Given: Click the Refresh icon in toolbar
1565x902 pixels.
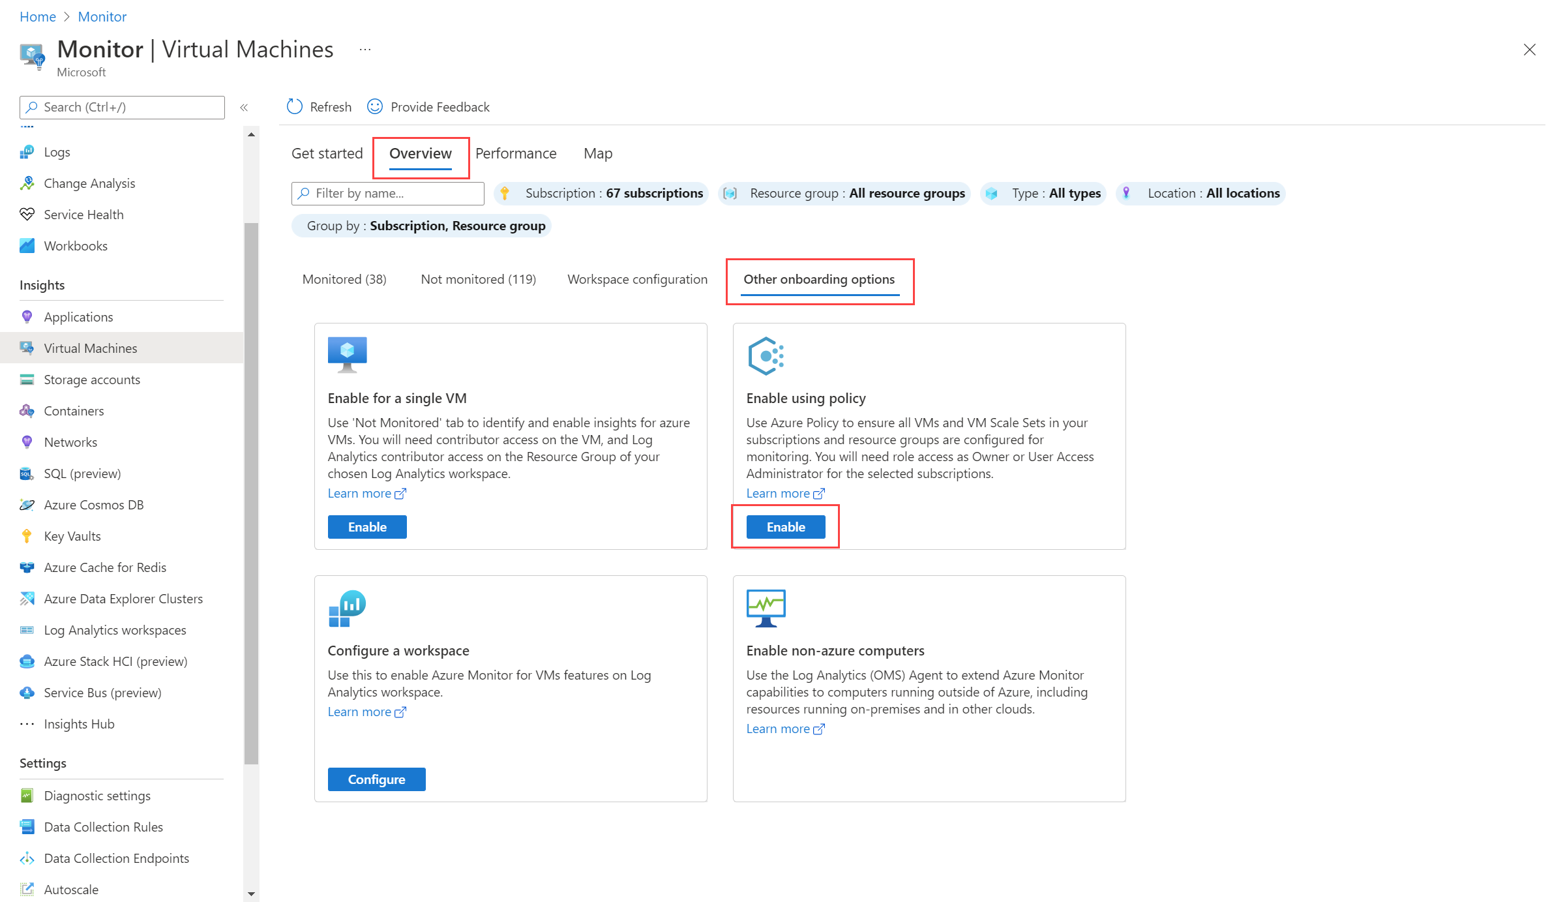Looking at the screenshot, I should point(295,107).
